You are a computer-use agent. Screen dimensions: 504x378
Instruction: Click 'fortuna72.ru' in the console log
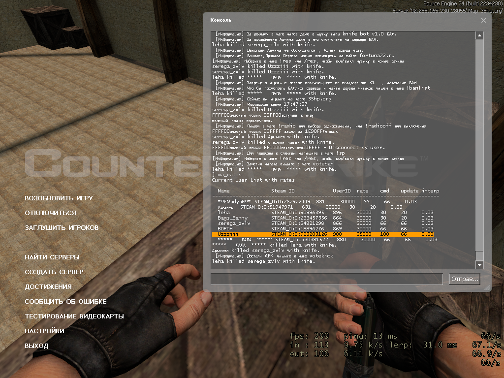377,56
